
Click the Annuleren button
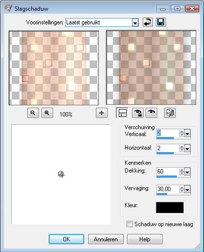point(106,239)
